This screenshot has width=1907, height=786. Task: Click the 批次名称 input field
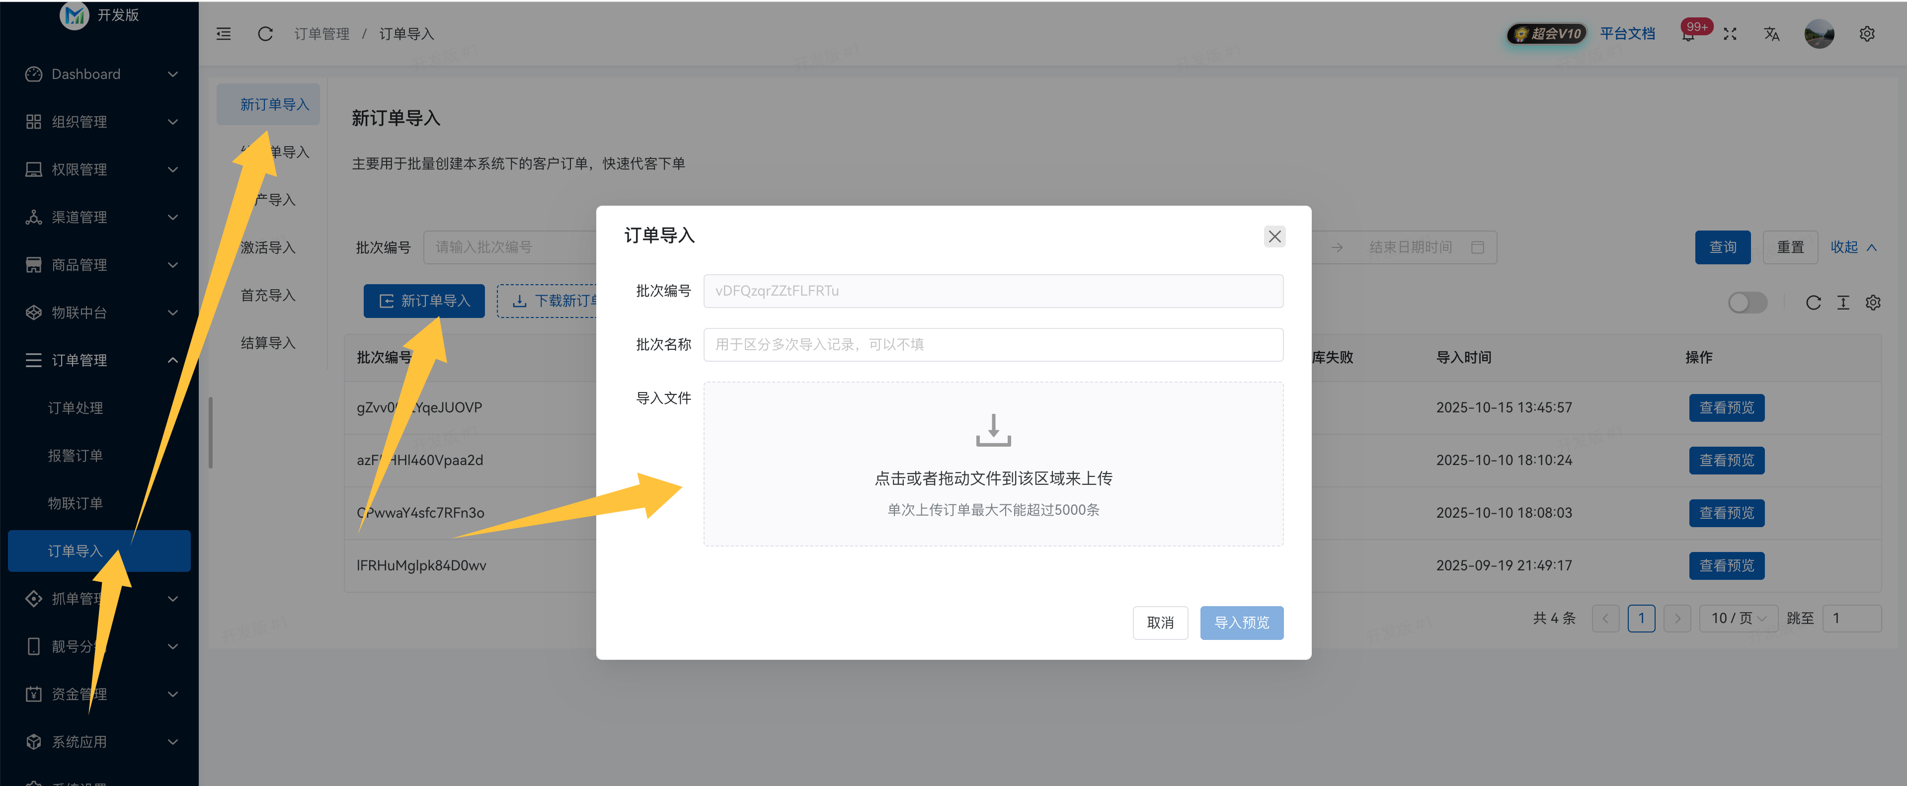click(993, 344)
